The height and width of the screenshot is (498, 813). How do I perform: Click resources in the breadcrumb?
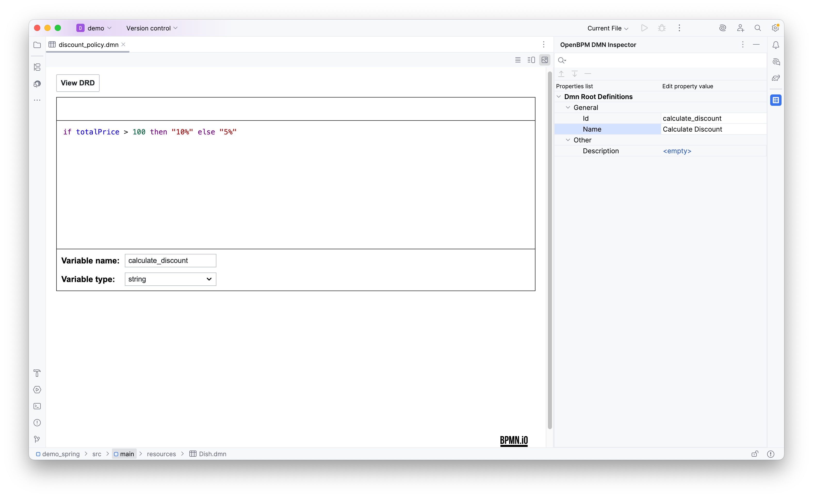click(x=161, y=454)
